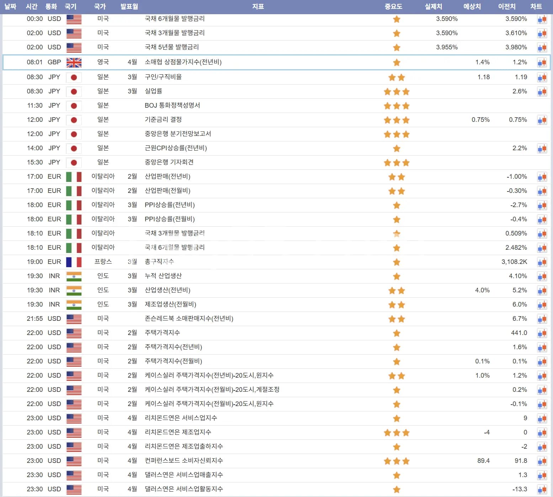Open the BOJ 통화정책성명서 indicator

pos(172,106)
